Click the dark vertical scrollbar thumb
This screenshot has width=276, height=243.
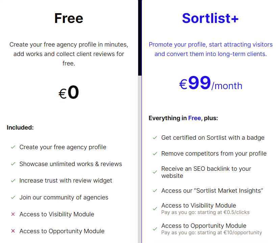point(140,38)
